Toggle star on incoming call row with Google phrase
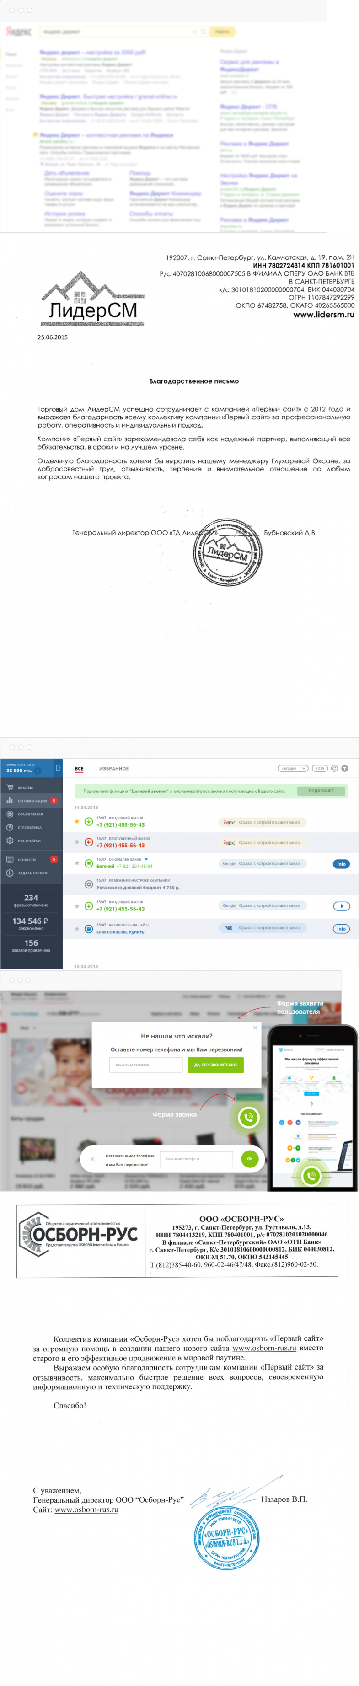 (x=77, y=906)
